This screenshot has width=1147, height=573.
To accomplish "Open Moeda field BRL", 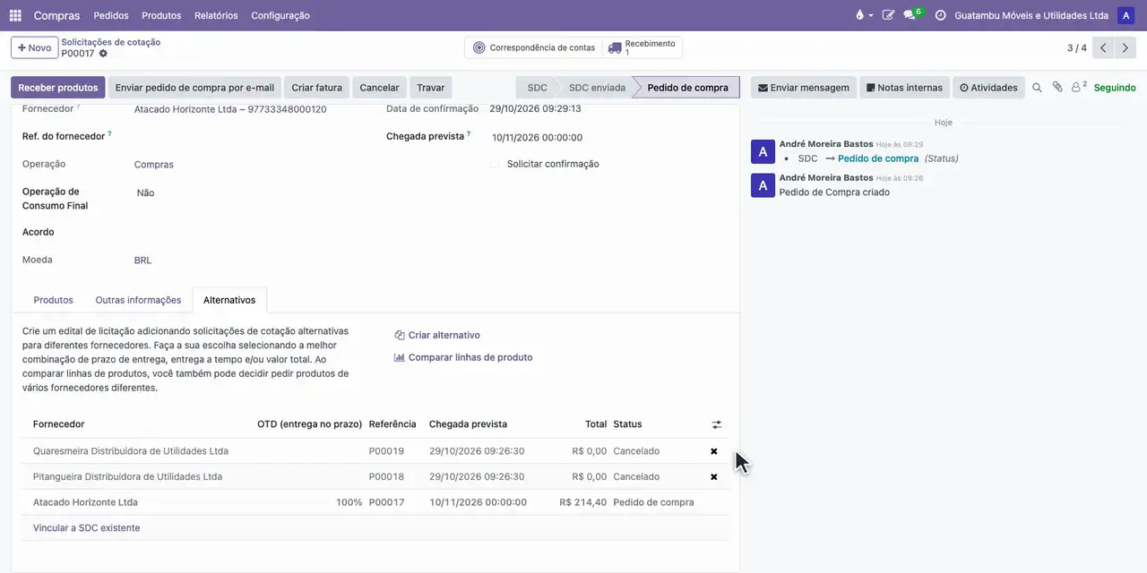I will point(143,261).
